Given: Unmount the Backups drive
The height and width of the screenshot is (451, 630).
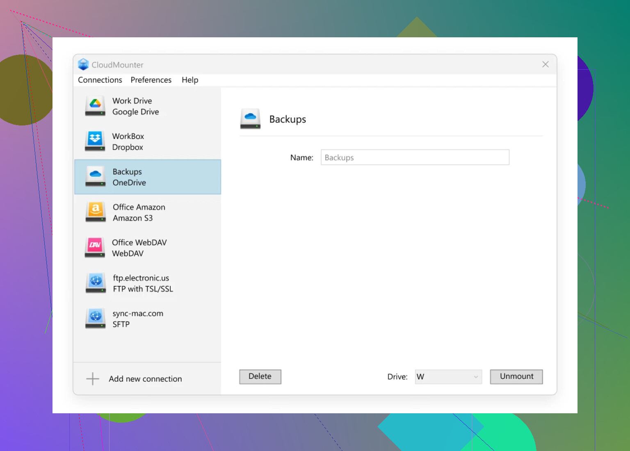Looking at the screenshot, I should click(516, 376).
